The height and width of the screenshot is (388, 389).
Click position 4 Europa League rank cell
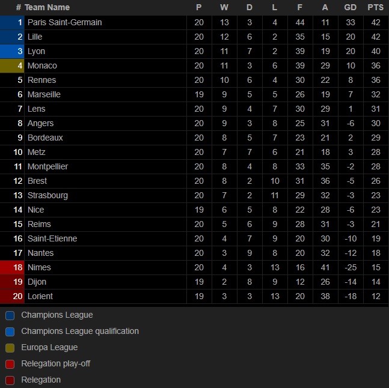[x=12, y=65]
